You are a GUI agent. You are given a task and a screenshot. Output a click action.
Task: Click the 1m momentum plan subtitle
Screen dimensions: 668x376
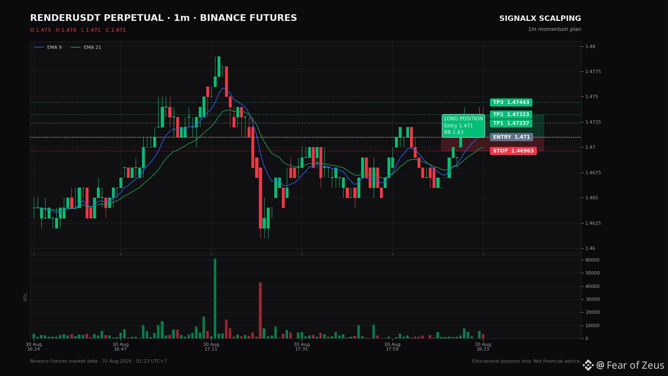coord(554,29)
